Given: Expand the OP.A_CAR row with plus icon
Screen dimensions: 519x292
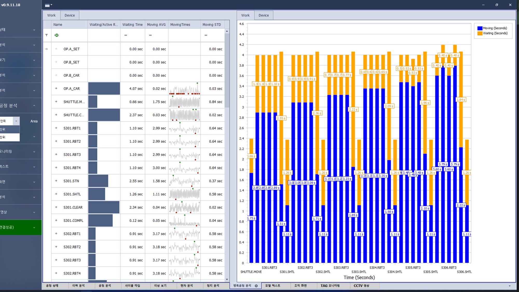Looking at the screenshot, I should coord(56,89).
